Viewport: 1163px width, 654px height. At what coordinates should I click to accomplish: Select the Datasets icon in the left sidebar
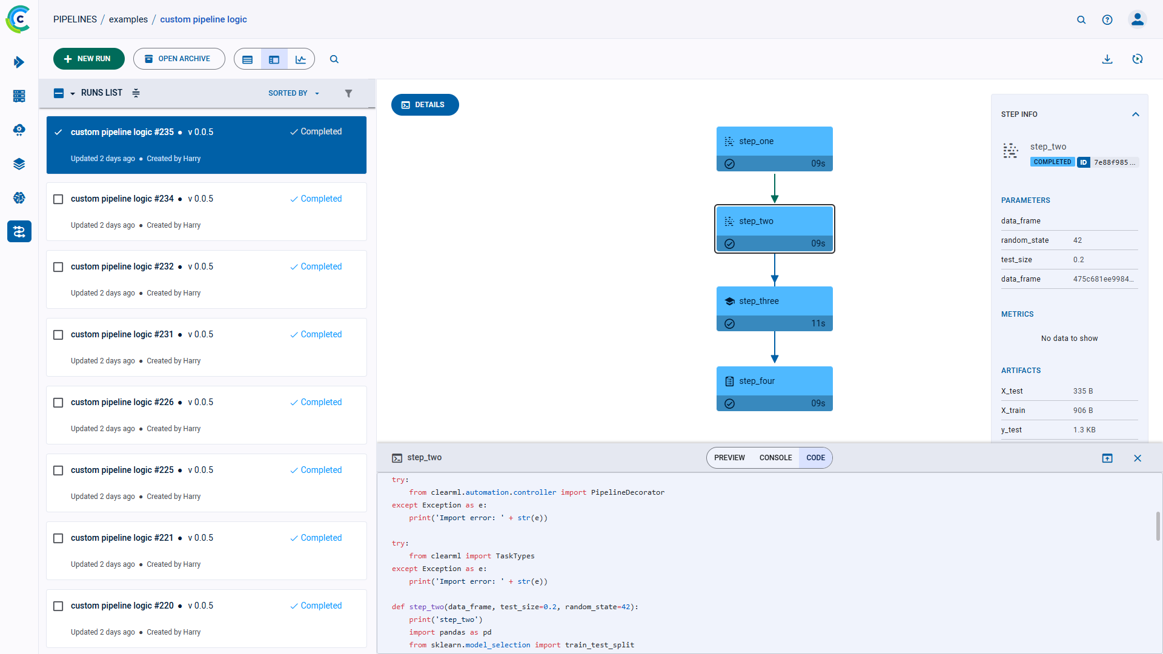click(19, 164)
